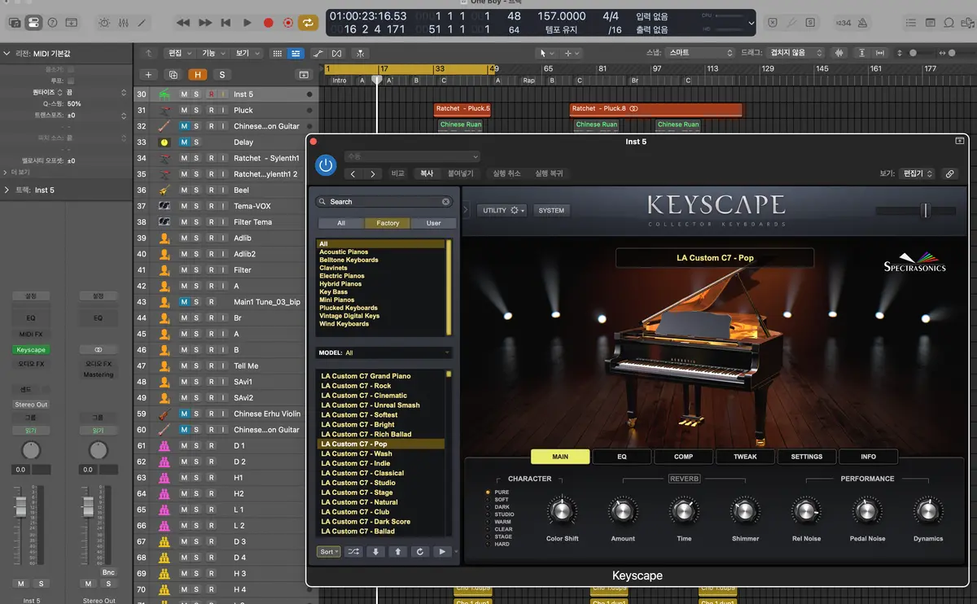Switch to the Keyscape COMP tab
The image size is (977, 604).
684,457
